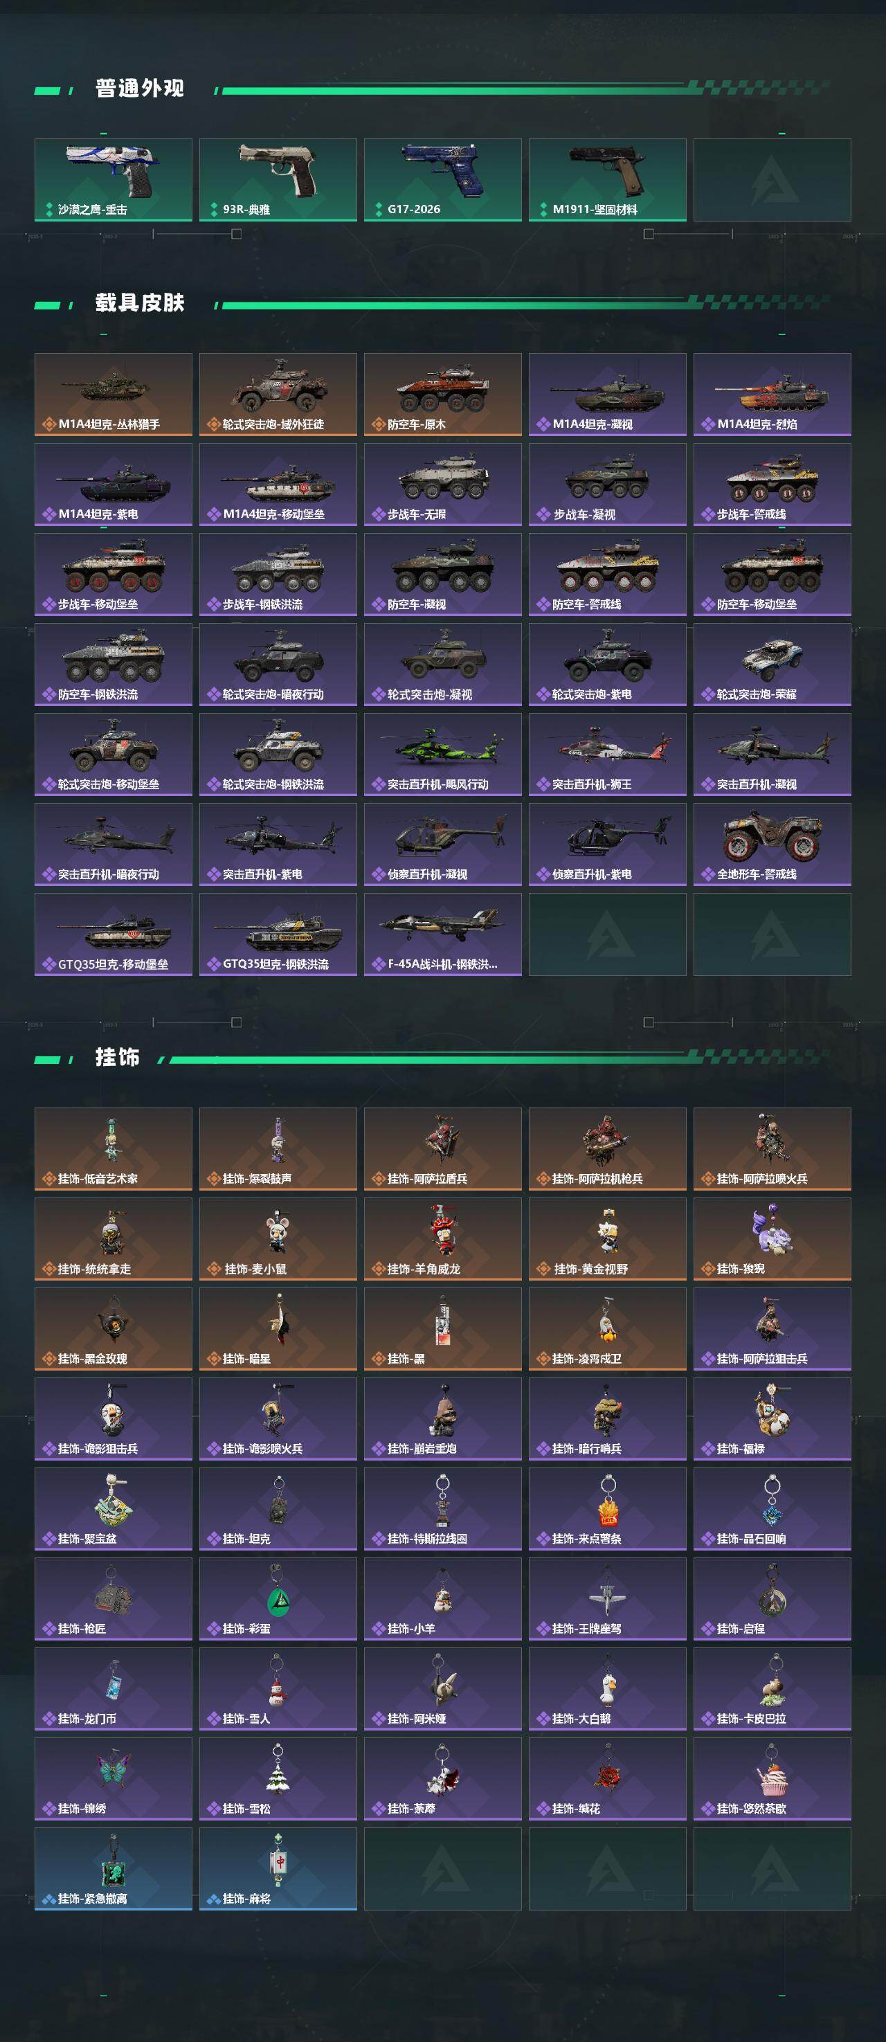Screen dimensions: 886x2042
Task: Select the F-45A战斗机 fighter jet skin
Action: (x=443, y=934)
